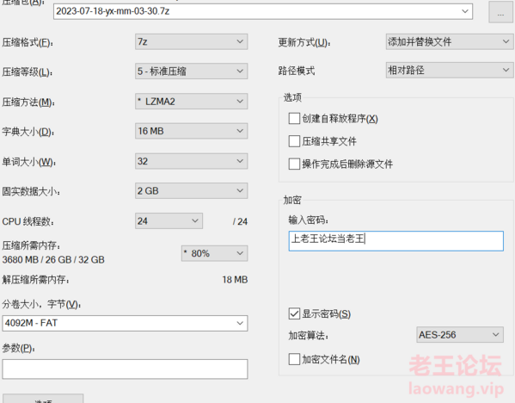Expand the split volume size 4092M - FAT dropdown
The height and width of the screenshot is (403, 515).
tap(125, 323)
